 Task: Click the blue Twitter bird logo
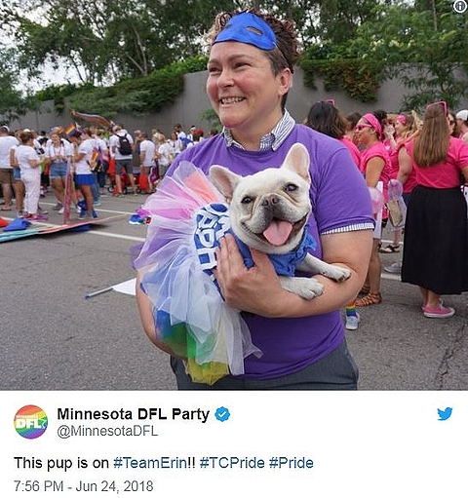[445, 414]
